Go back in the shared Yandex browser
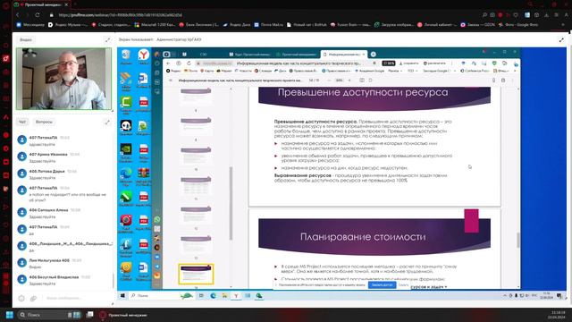572x322 pixels. (168, 64)
